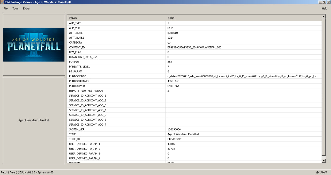Viewport: 331px width, 175px height.
Task: Click the value 54001664
Action: pyautogui.click(x=173, y=86)
